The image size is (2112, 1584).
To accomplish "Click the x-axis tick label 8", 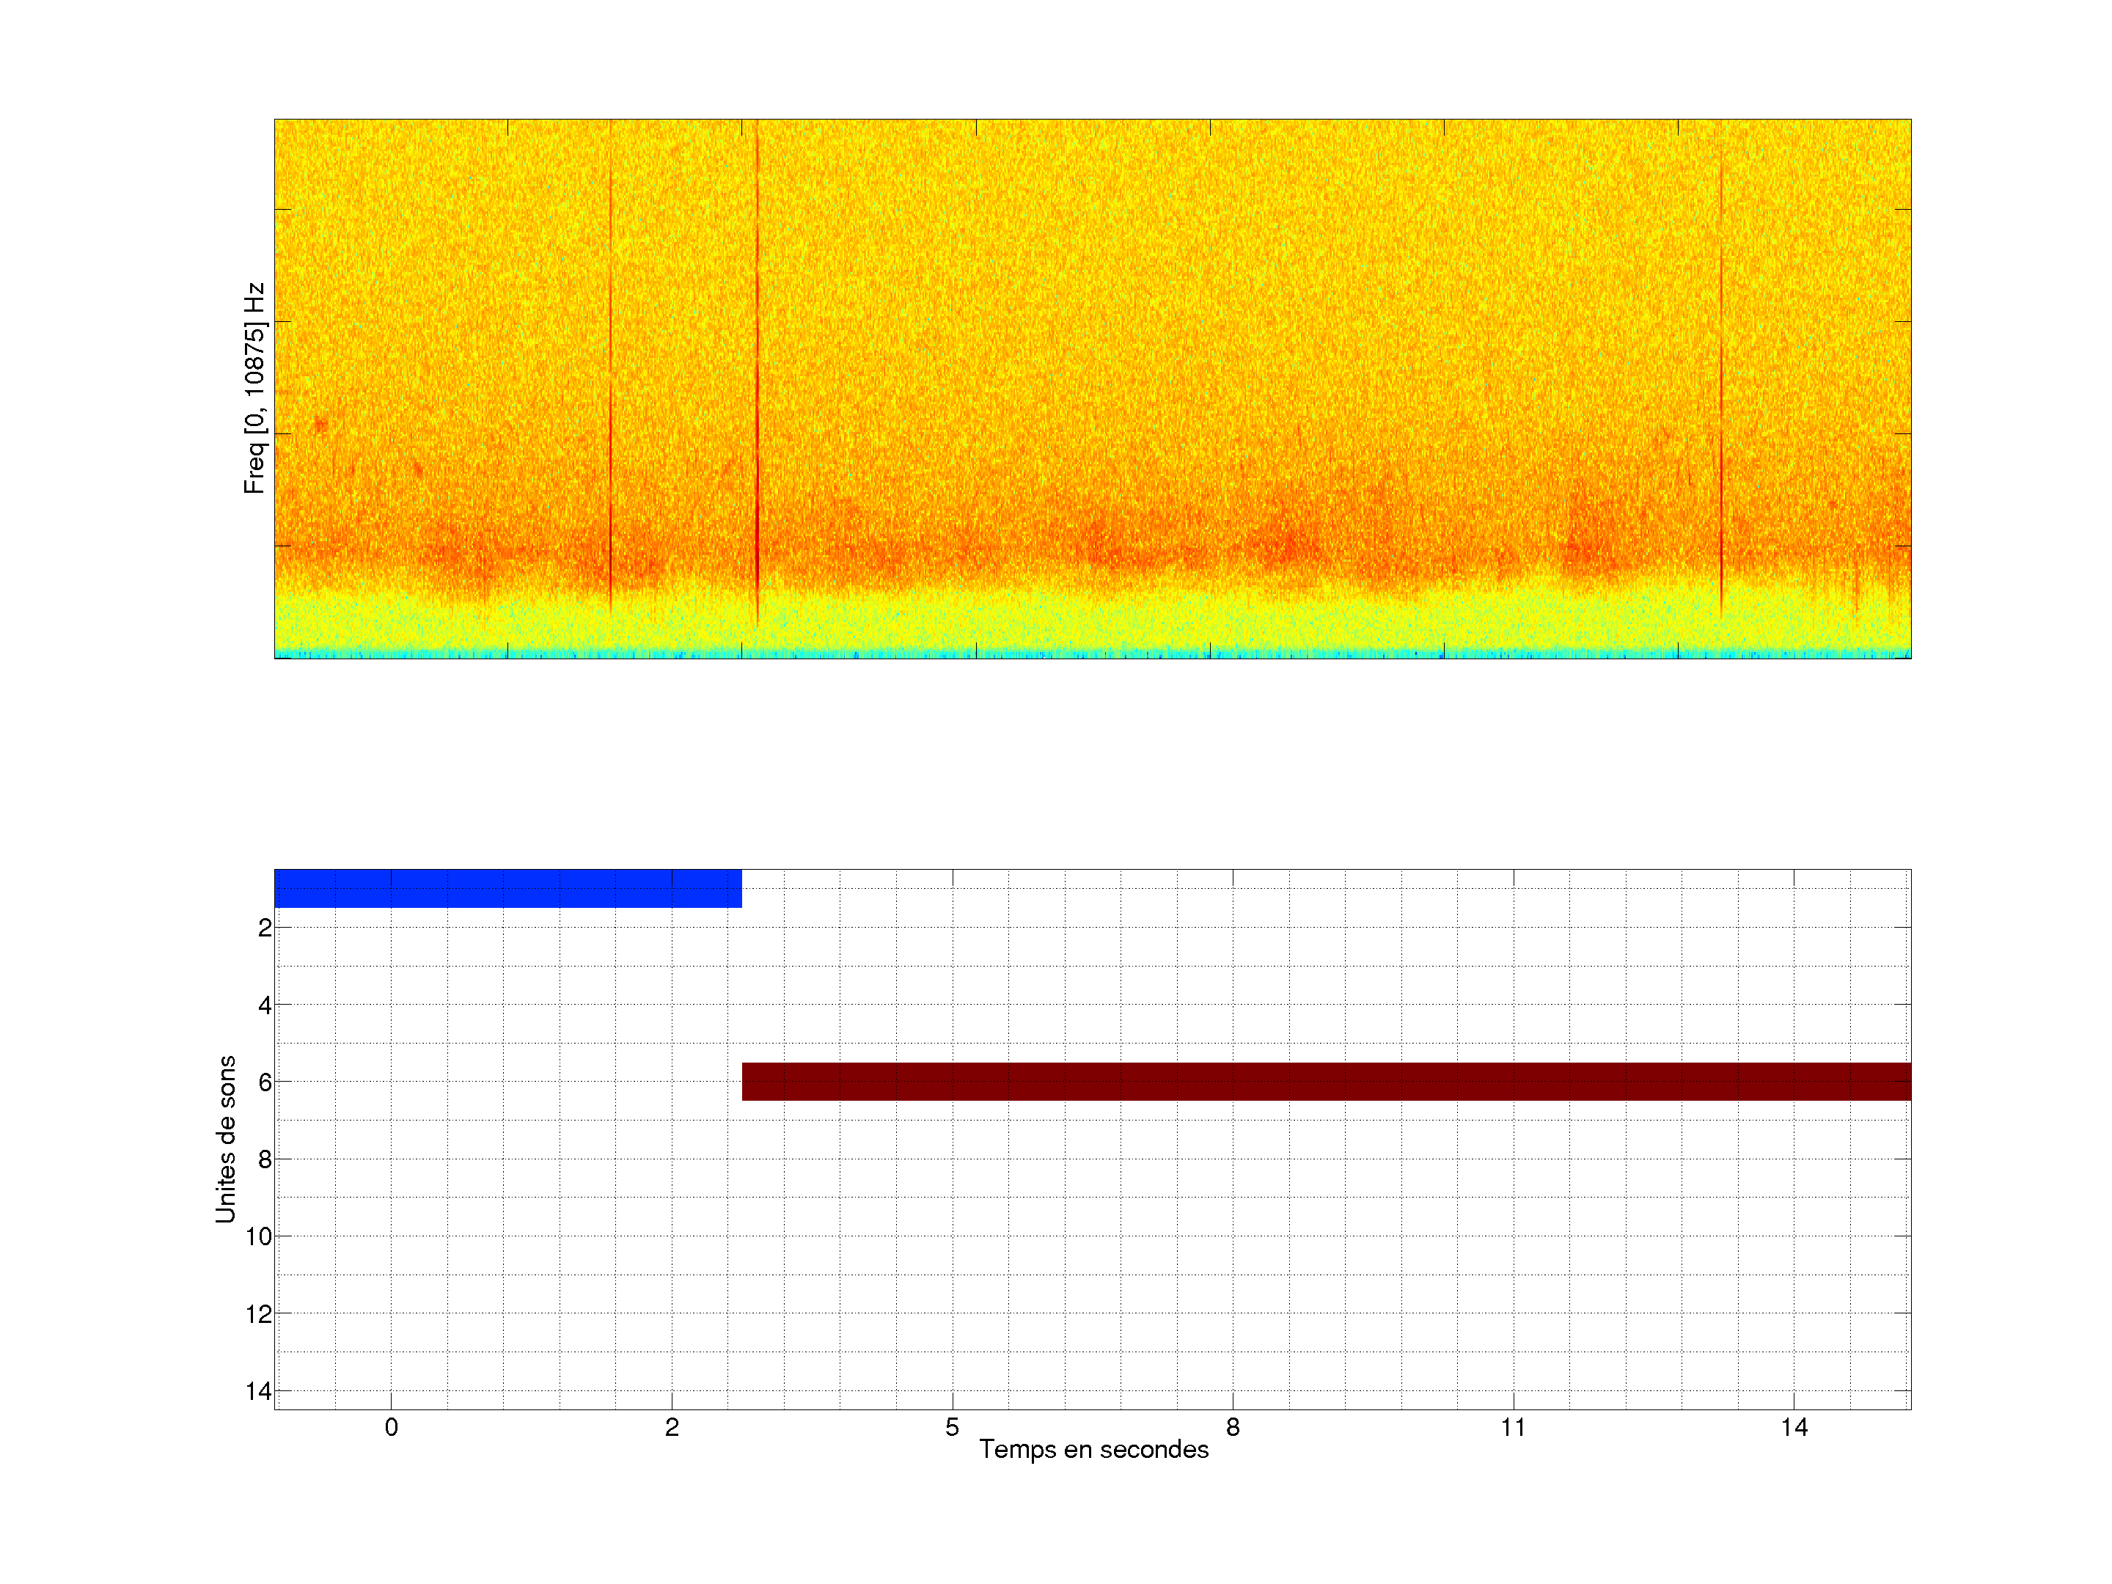I will tap(1233, 1427).
